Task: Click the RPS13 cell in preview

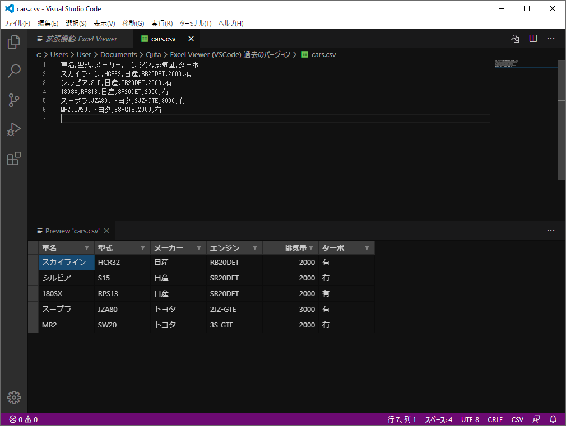Action: click(122, 294)
